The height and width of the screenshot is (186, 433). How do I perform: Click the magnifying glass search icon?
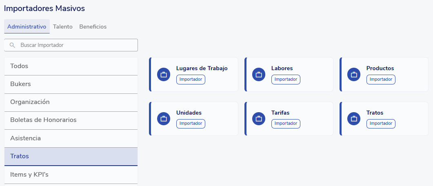pyautogui.click(x=12, y=45)
